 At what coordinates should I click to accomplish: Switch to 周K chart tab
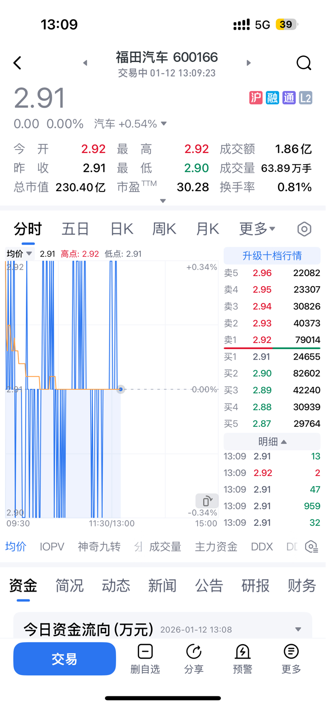click(164, 229)
